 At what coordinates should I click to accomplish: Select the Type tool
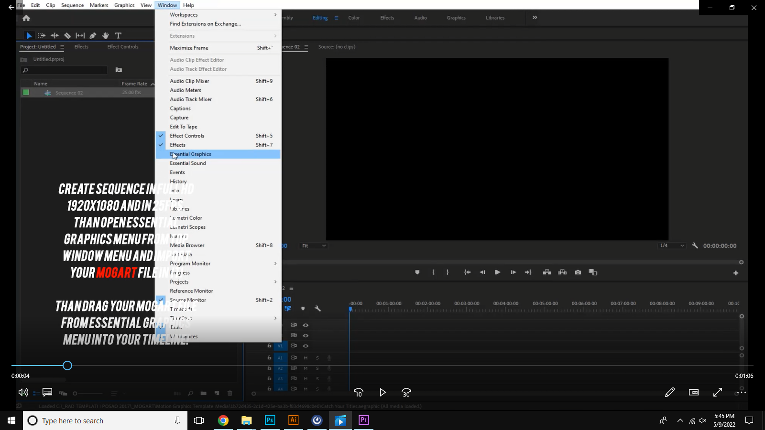[x=118, y=35]
